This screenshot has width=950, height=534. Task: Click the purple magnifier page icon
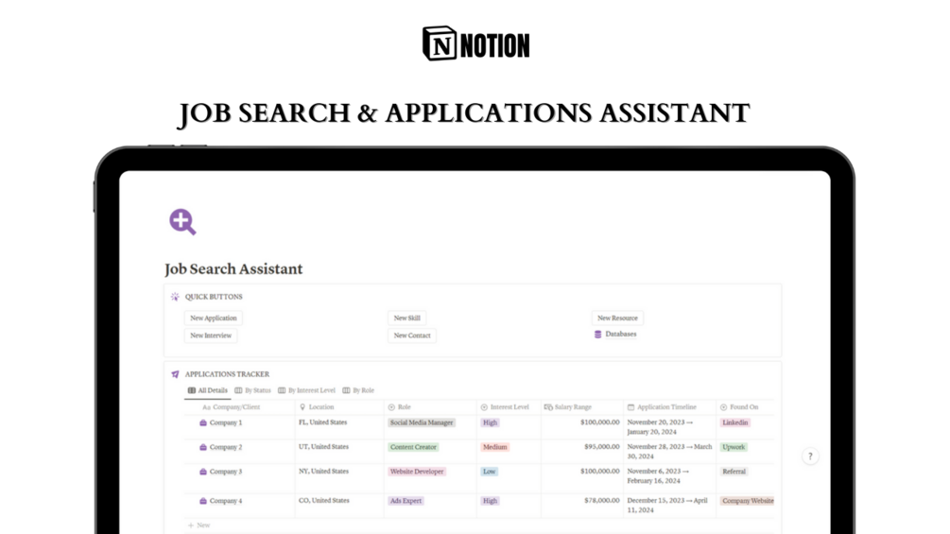[182, 221]
